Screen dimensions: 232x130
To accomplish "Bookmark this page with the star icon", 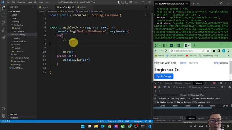I will (208, 51).
